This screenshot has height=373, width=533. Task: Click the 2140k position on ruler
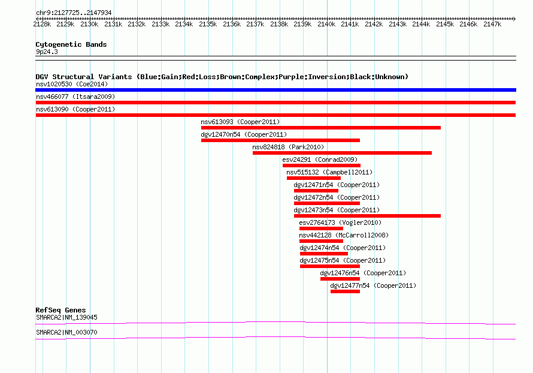click(326, 24)
